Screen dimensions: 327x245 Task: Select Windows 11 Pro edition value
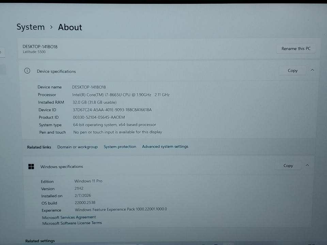click(89, 181)
